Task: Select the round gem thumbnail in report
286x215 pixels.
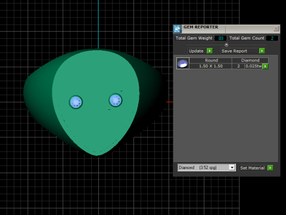Action: tap(183, 63)
